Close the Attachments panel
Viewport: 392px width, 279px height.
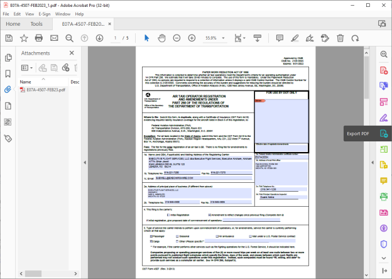coord(72,53)
